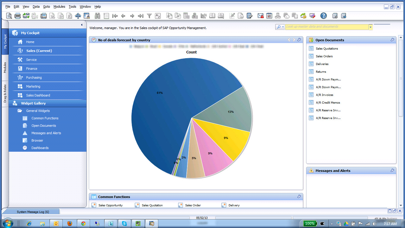Click the blue Help question mark icon
405x228 pixels.
323,16
